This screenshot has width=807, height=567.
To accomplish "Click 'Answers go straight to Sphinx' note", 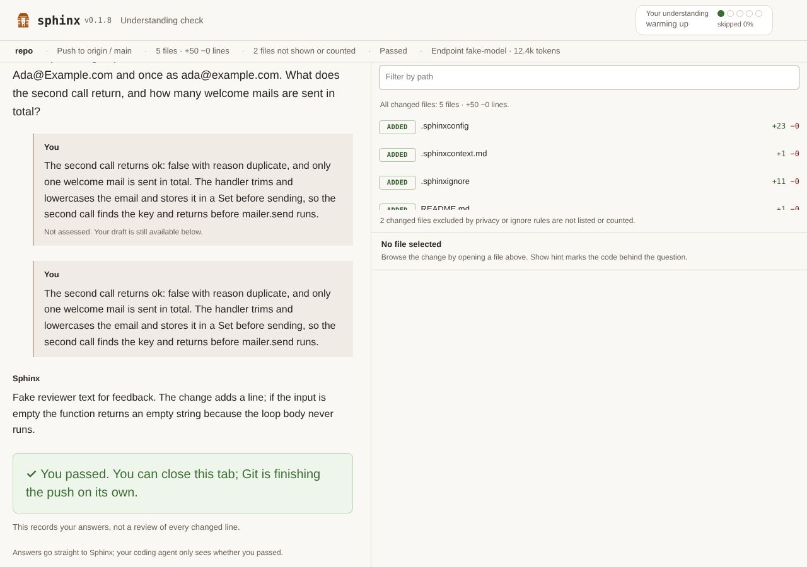I will 148,553.
